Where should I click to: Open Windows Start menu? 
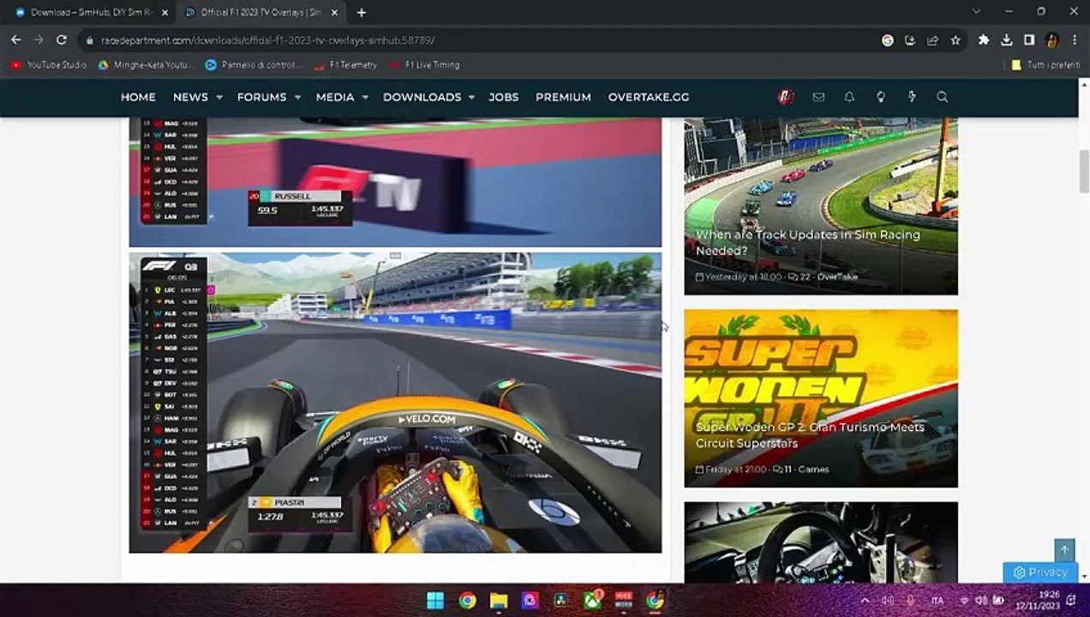click(435, 600)
